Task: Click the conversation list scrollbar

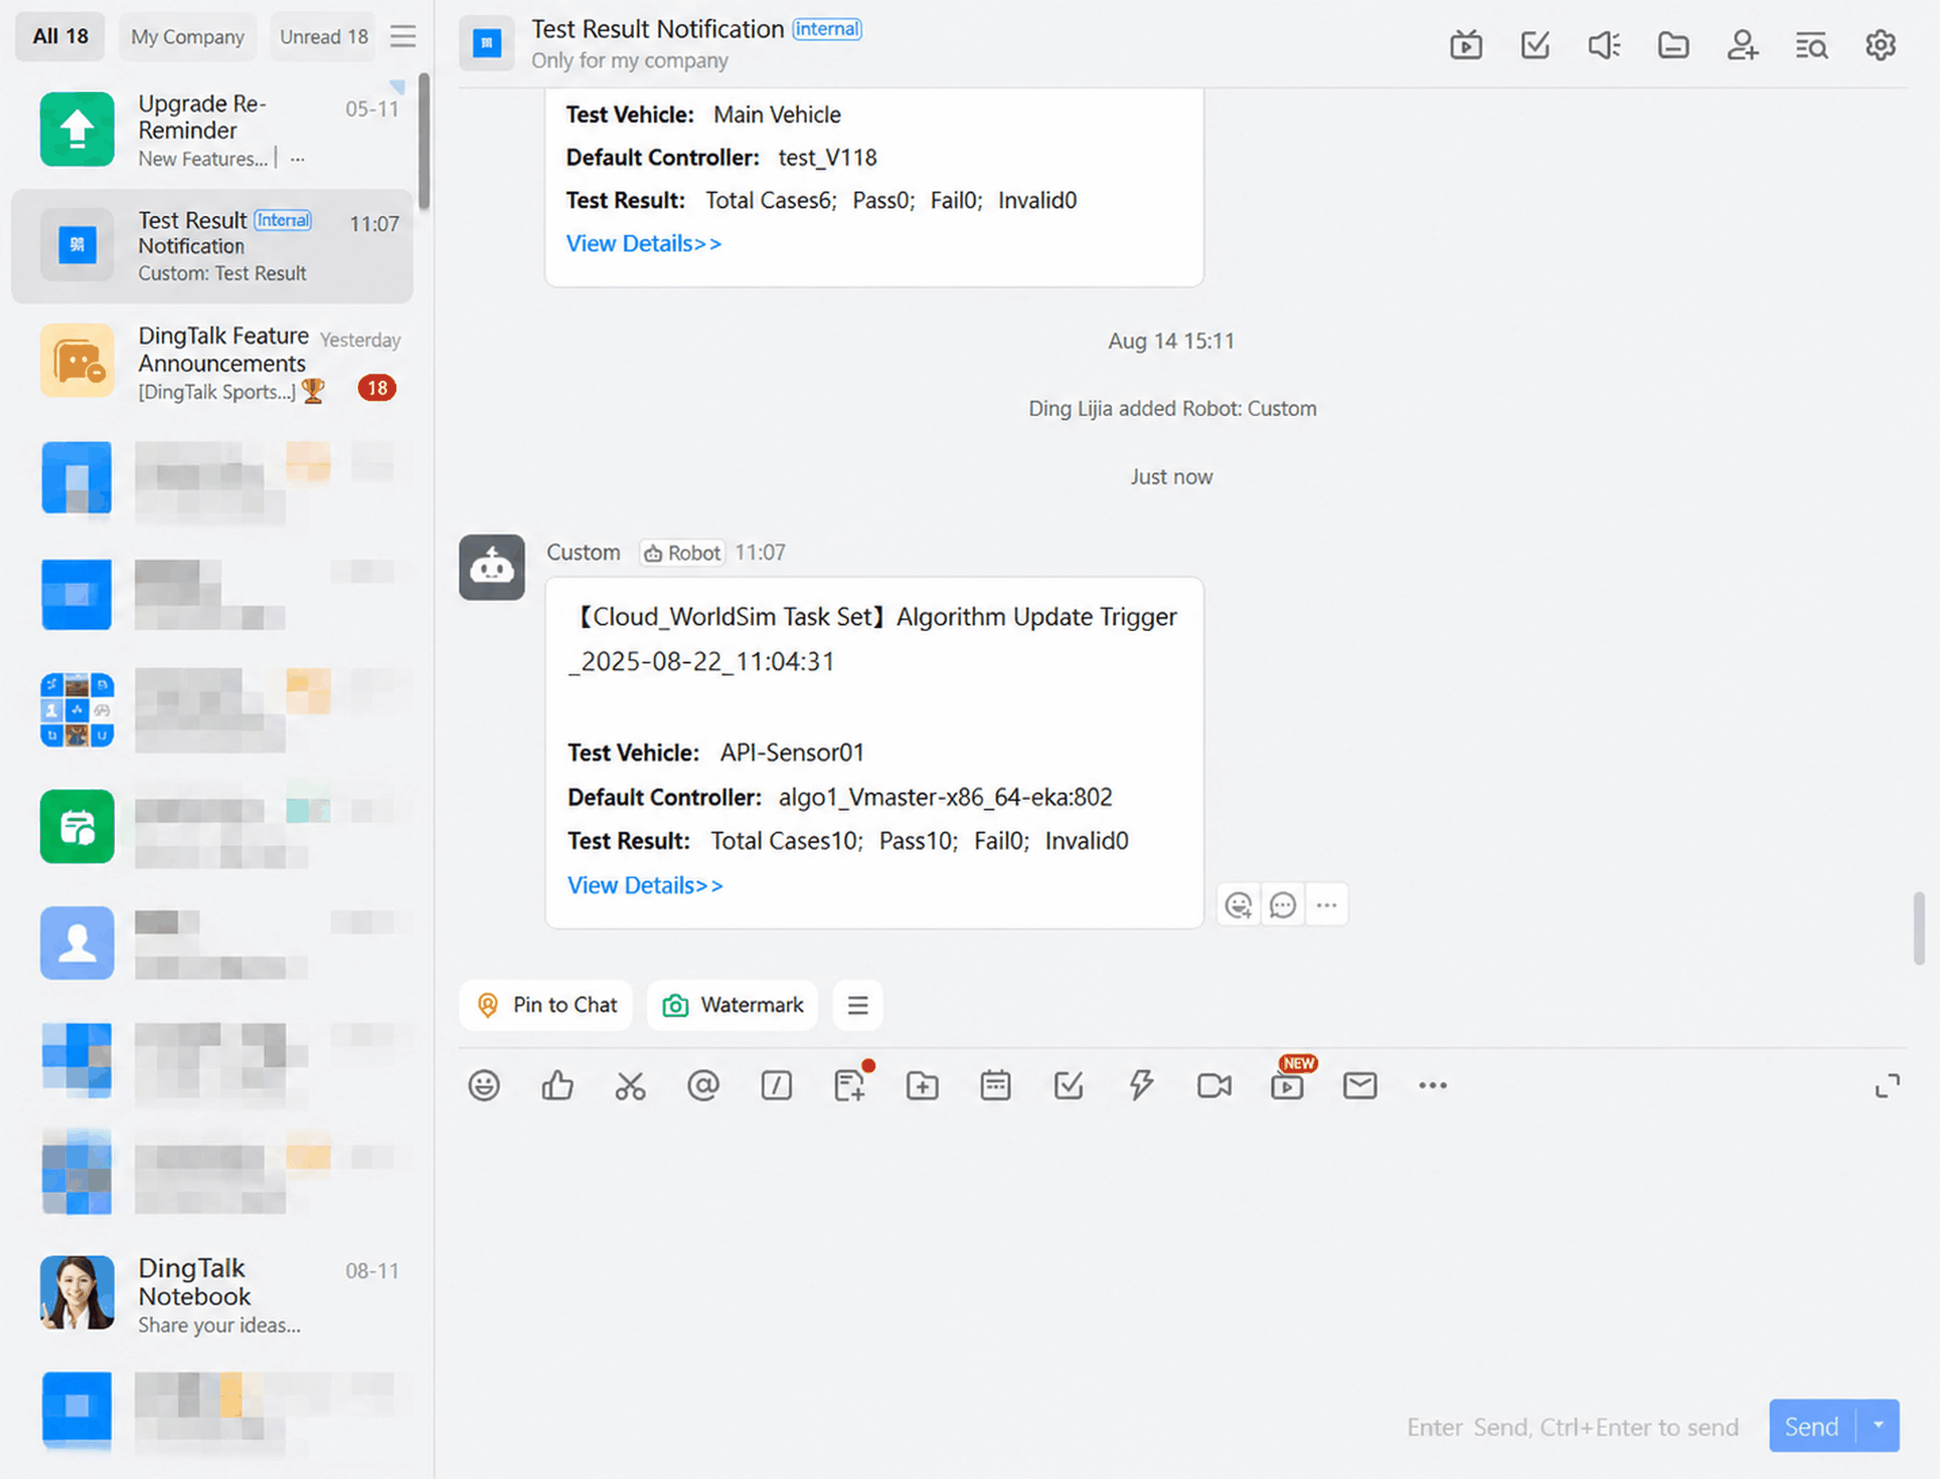Action: tap(424, 141)
